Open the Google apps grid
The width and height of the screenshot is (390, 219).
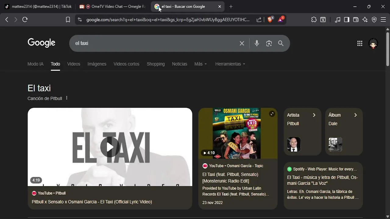[x=360, y=43]
